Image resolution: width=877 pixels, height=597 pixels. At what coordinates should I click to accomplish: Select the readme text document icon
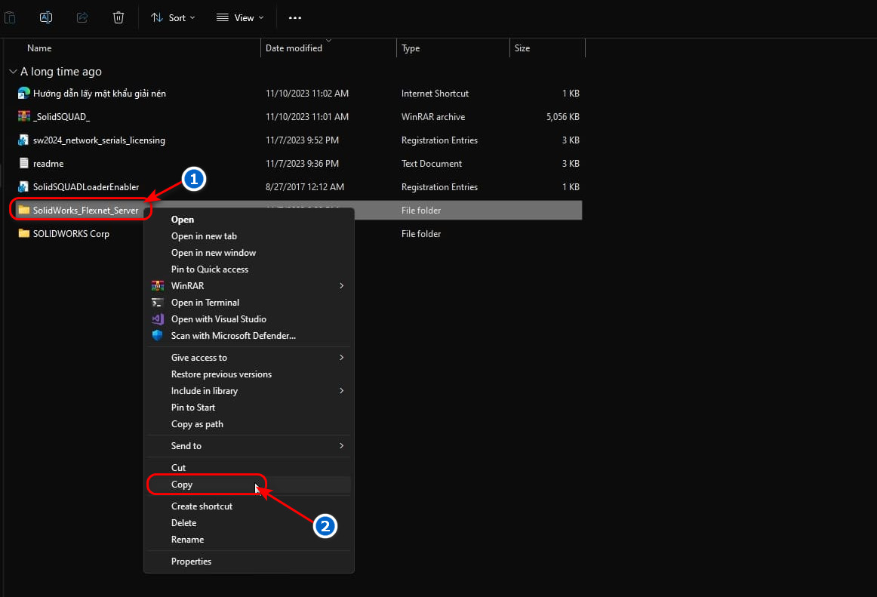pos(23,163)
